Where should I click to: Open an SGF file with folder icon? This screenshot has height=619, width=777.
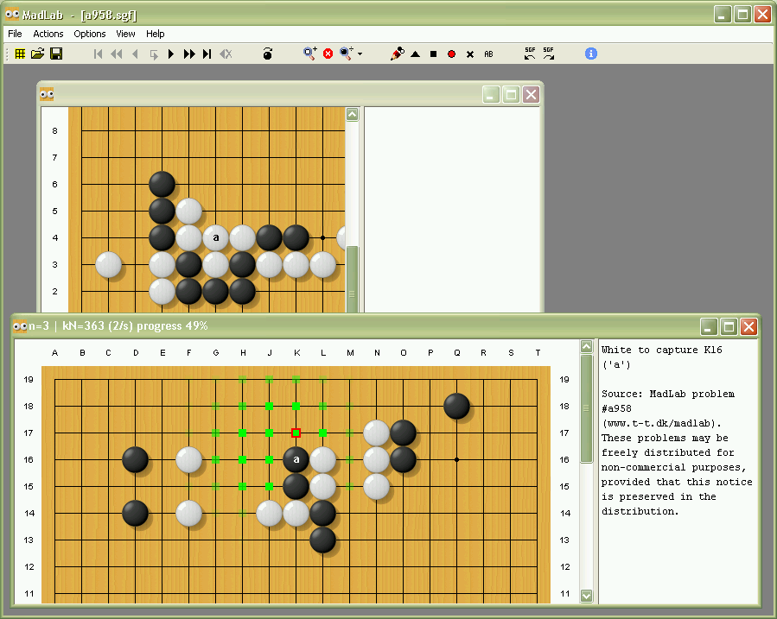pos(38,54)
